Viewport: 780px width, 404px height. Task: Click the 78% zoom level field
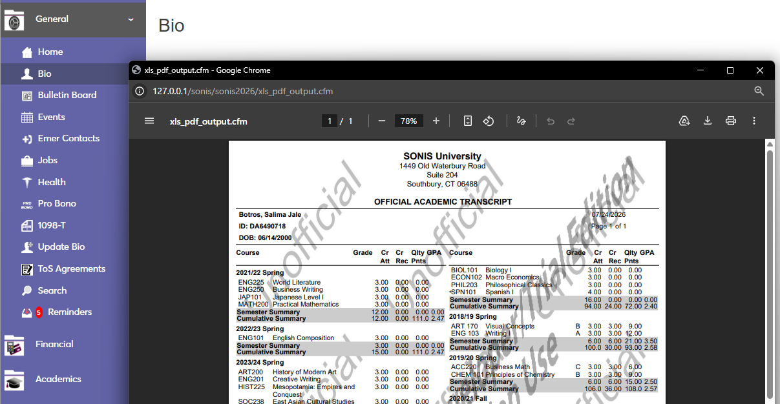(x=408, y=121)
